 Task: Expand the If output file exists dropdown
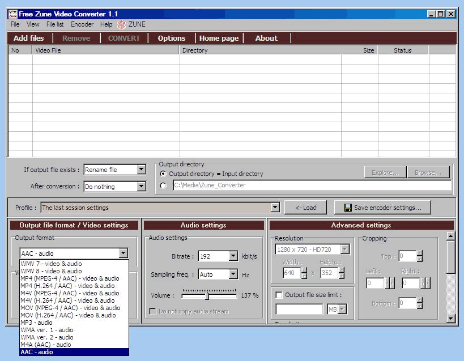pyautogui.click(x=141, y=170)
